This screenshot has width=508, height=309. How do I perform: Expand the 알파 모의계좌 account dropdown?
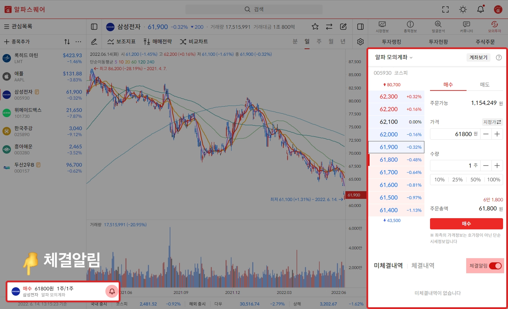coord(394,57)
